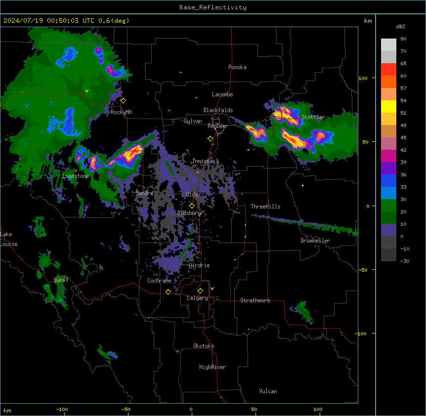The height and width of the screenshot is (416, 426).
Task: Click the km label at bottom left
Action: [x=7, y=410]
